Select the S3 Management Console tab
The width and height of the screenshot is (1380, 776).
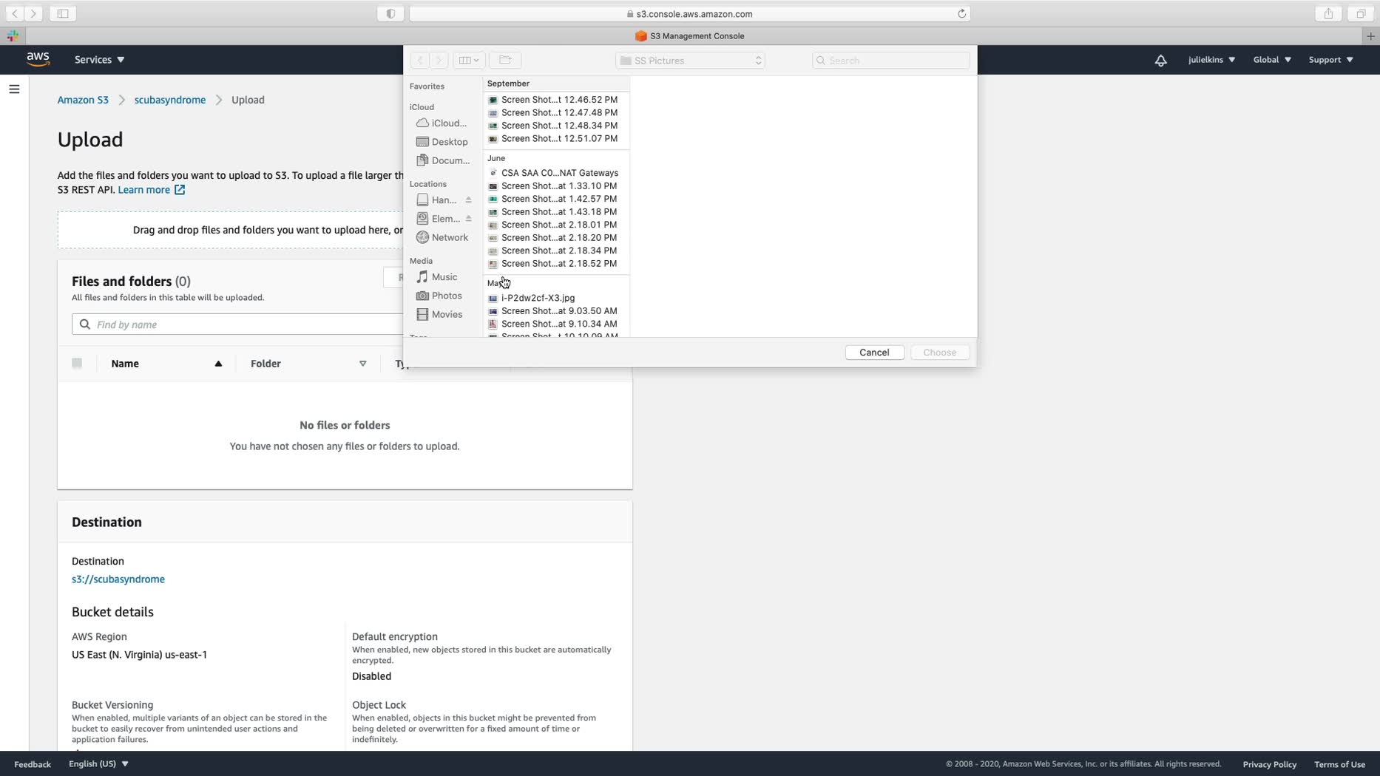[690, 35]
